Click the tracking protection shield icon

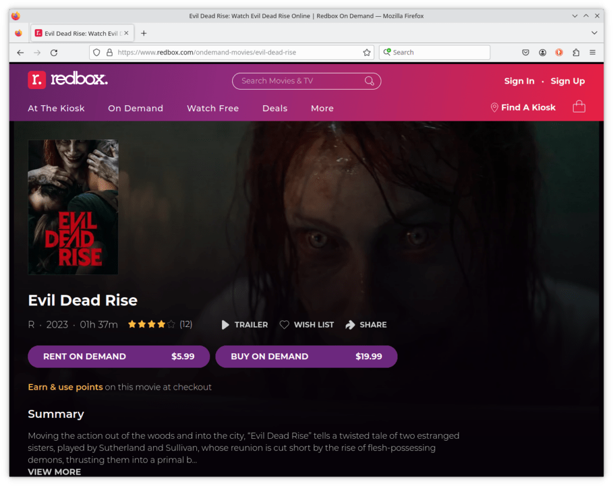(96, 53)
